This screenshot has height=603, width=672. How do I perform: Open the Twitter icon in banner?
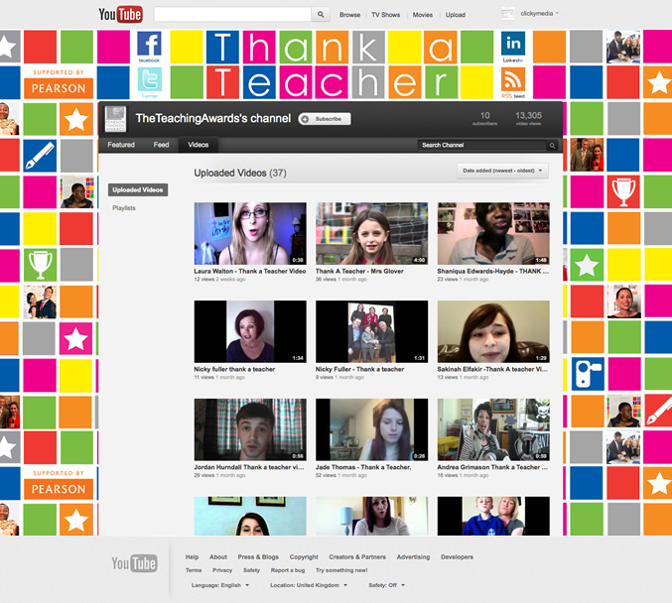point(149,80)
